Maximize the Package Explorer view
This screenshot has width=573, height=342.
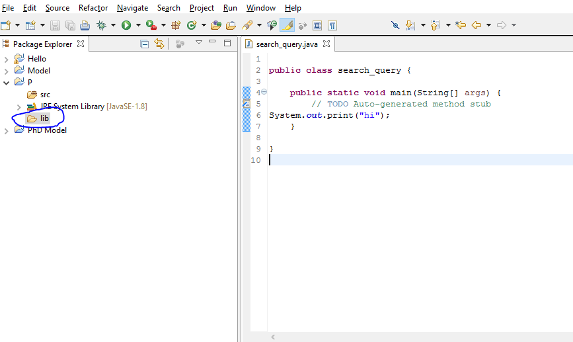click(227, 43)
